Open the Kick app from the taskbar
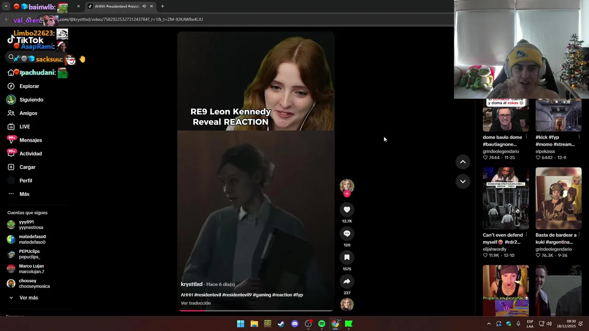589x331 pixels. (x=349, y=324)
